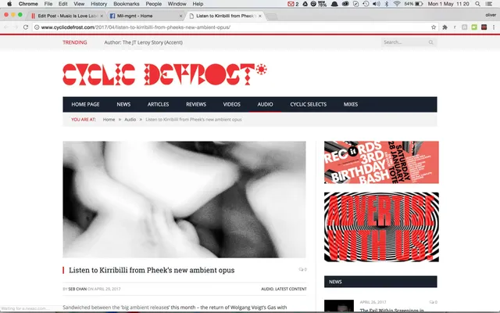Click the sidebar news item thumbnail

click(339, 306)
